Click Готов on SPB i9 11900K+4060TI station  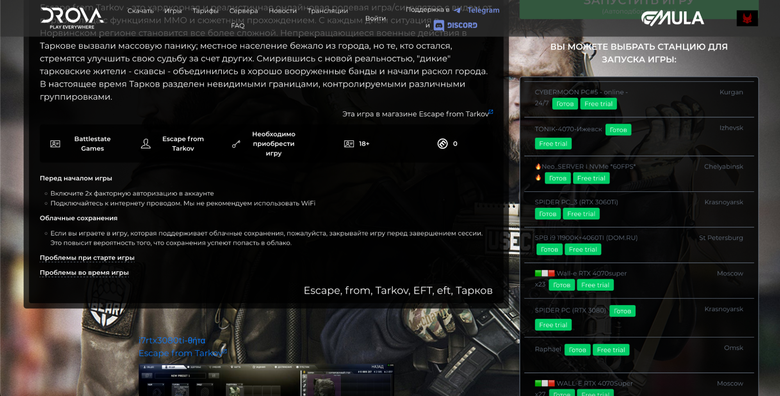click(549, 249)
